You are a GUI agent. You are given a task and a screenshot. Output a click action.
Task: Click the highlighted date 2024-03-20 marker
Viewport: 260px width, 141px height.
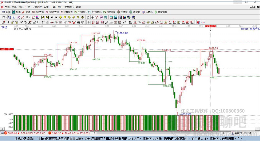(x=210, y=26)
